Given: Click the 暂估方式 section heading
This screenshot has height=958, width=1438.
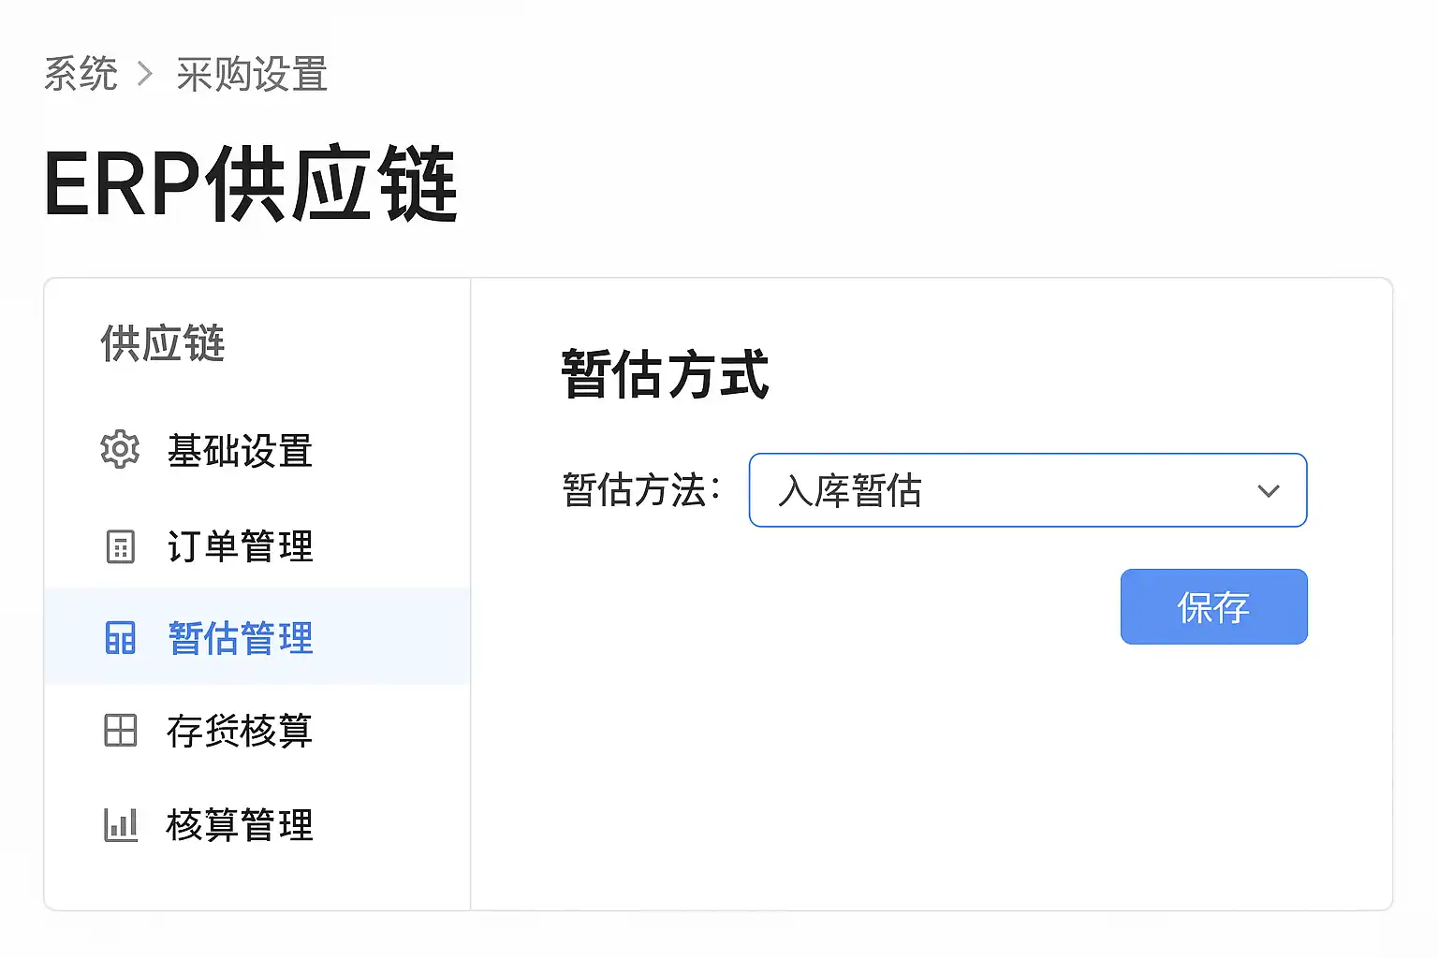Looking at the screenshot, I should [x=665, y=374].
